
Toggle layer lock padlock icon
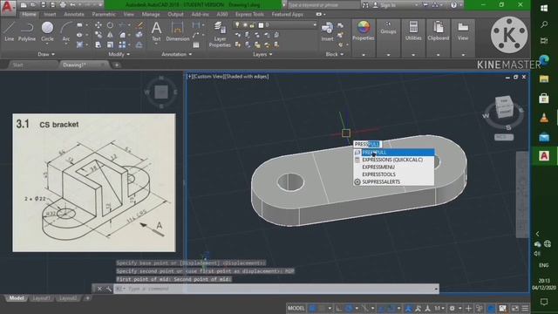click(x=252, y=25)
